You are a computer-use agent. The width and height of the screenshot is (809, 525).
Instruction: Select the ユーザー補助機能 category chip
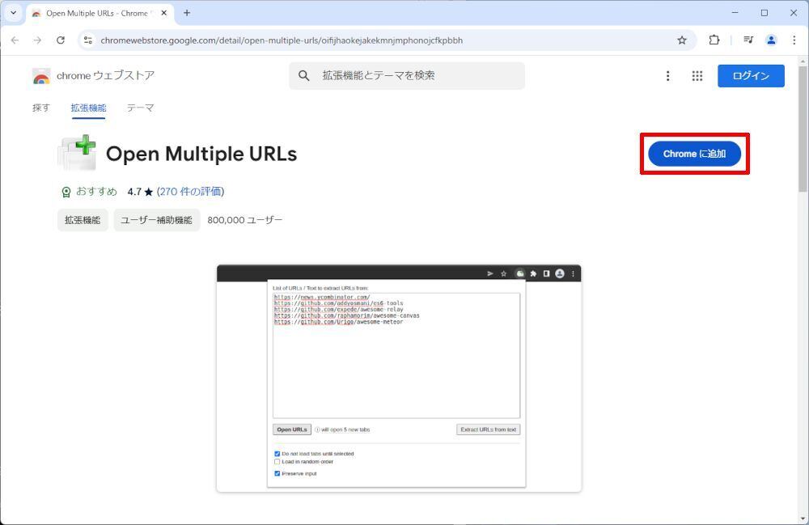(157, 220)
